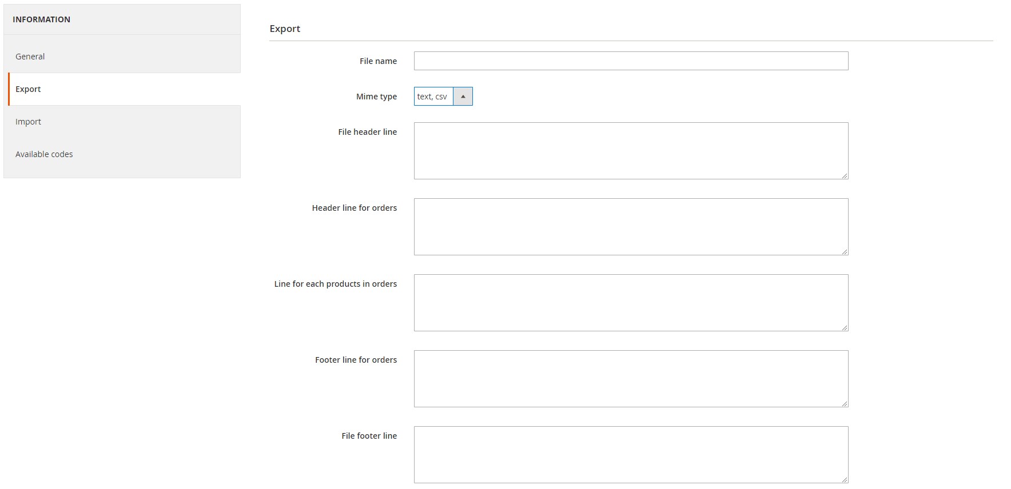Image resolution: width=1011 pixels, height=489 pixels.
Task: Switch to the Import tab
Action: coord(29,122)
